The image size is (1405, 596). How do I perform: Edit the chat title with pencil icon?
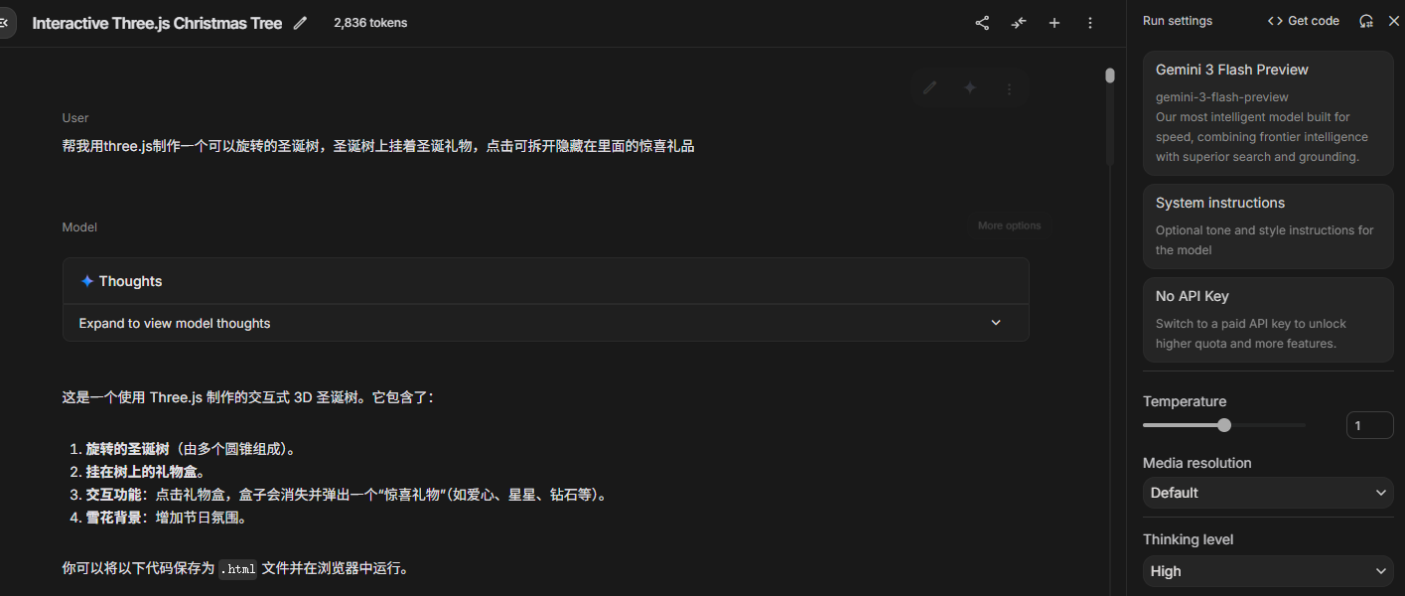[x=301, y=23]
